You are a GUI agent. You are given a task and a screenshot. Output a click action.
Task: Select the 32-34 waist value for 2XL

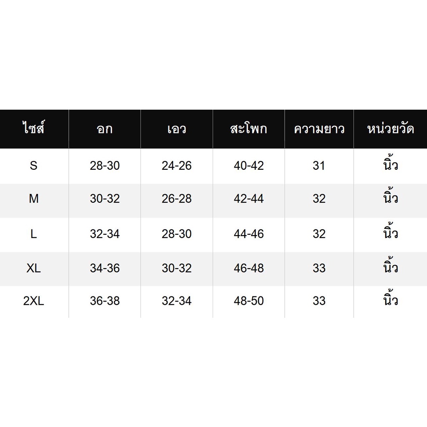coord(177,301)
